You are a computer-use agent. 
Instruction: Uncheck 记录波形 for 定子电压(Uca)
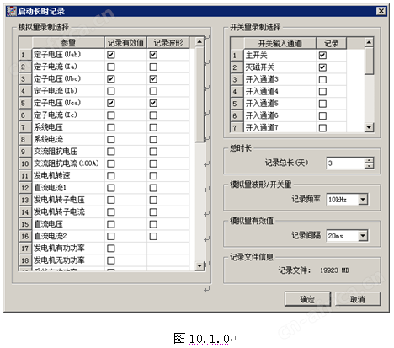[x=153, y=103]
